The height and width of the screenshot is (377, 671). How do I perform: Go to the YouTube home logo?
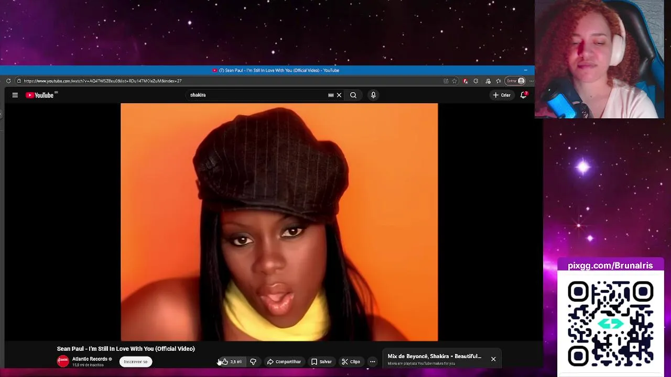point(40,95)
